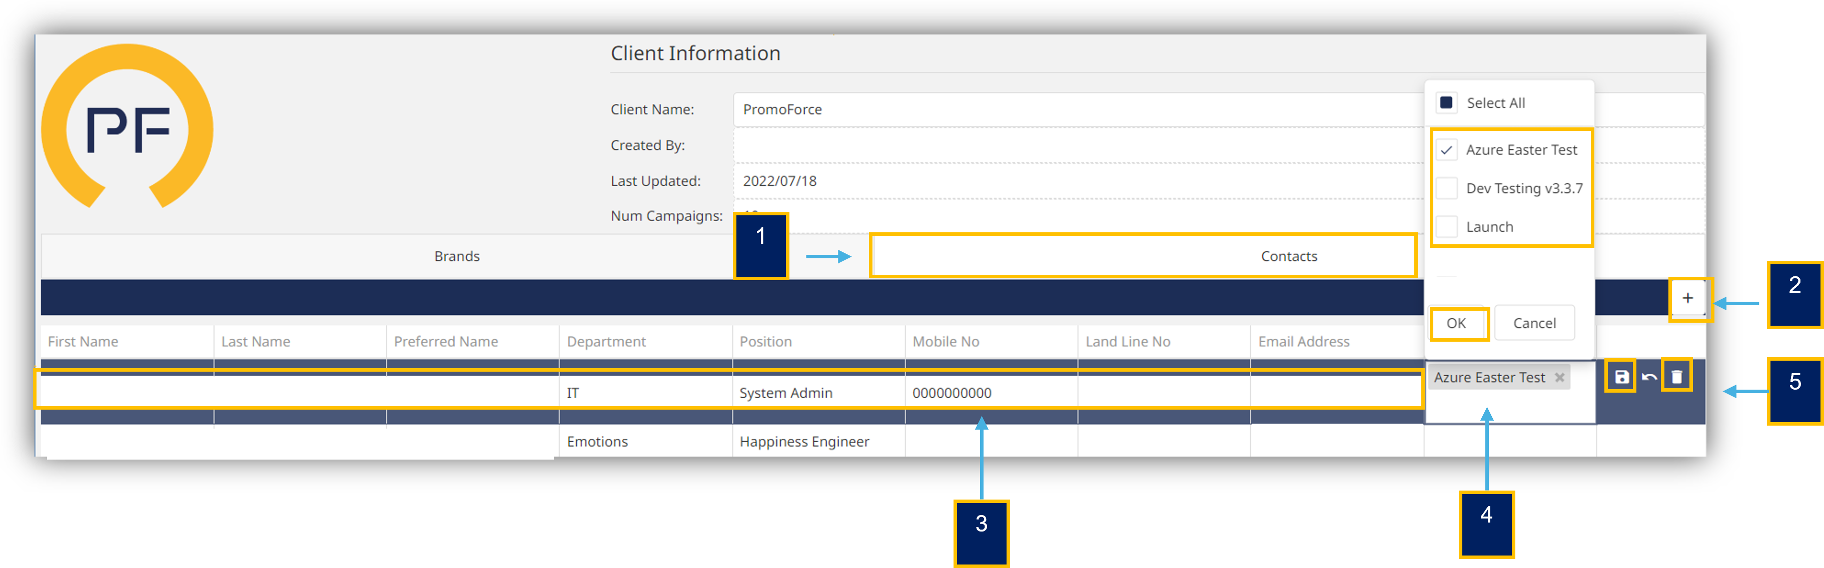Toggle the Select All checkbox
The height and width of the screenshot is (568, 1824).
[x=1447, y=102]
